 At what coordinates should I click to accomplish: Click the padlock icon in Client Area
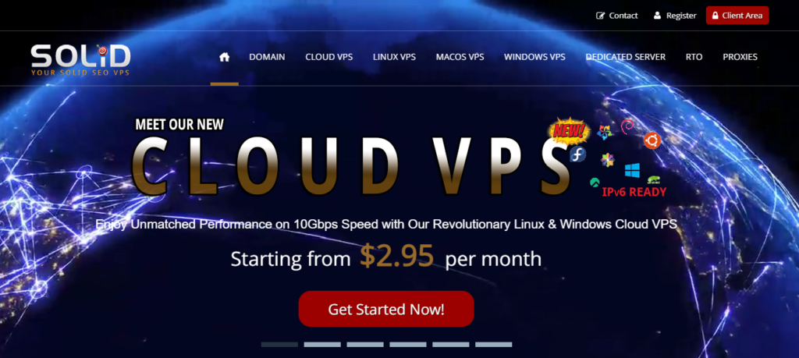715,16
